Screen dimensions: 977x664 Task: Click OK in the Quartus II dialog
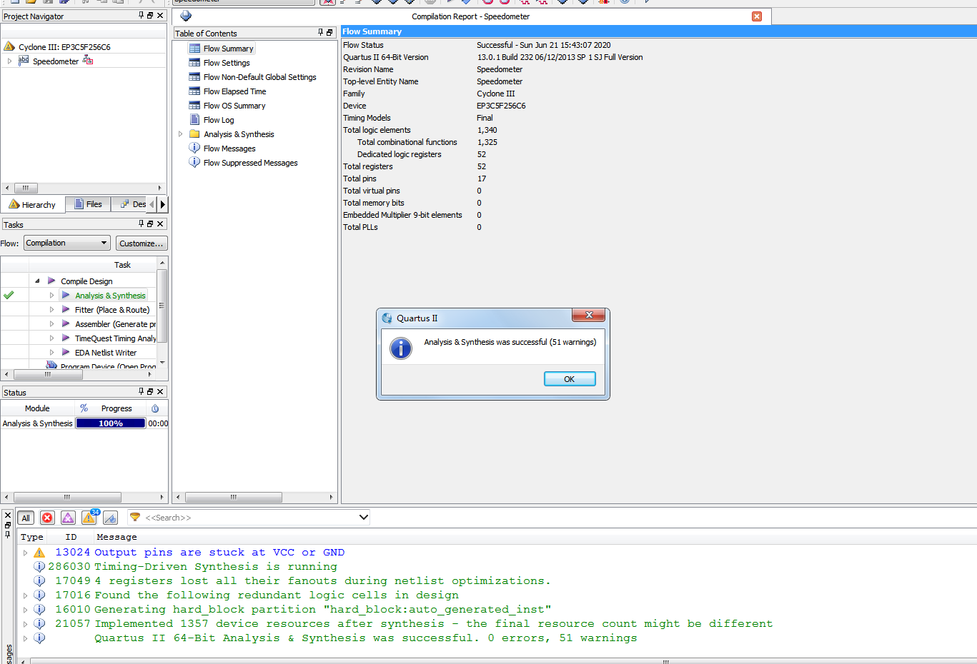pos(570,379)
